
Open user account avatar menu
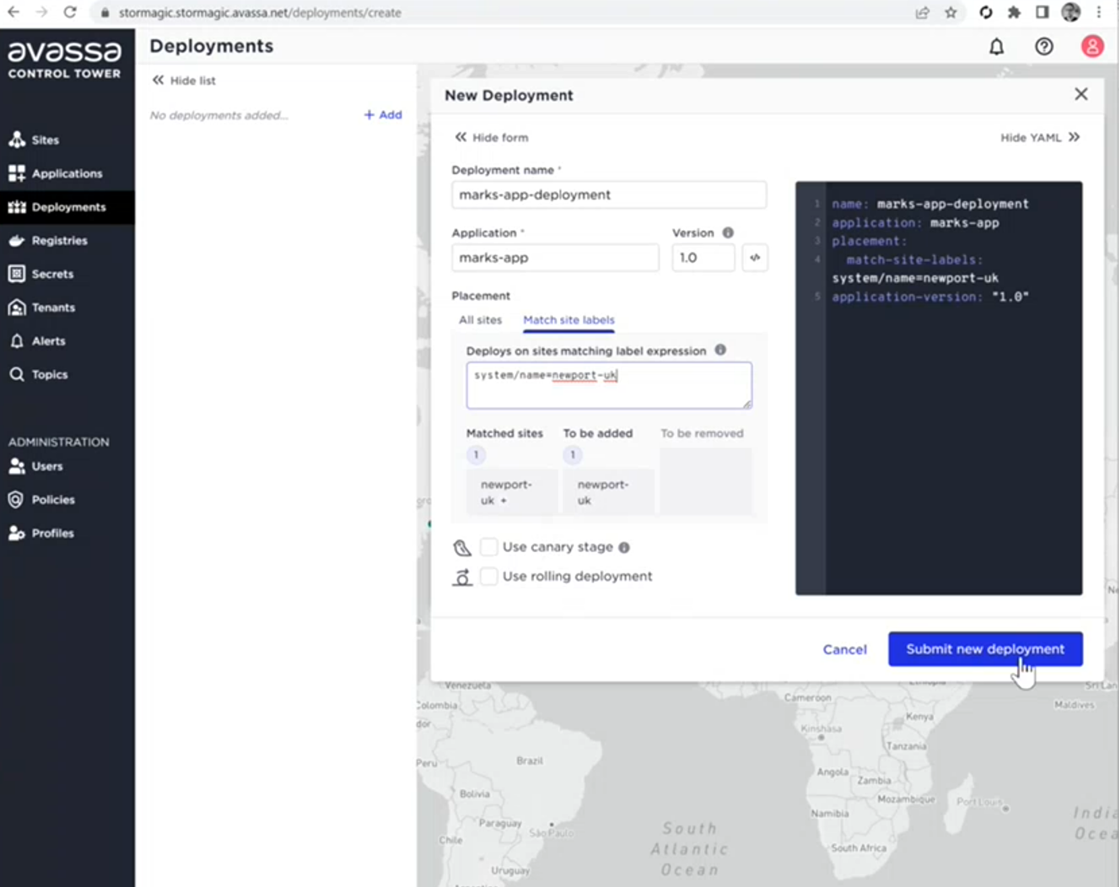pyautogui.click(x=1092, y=47)
